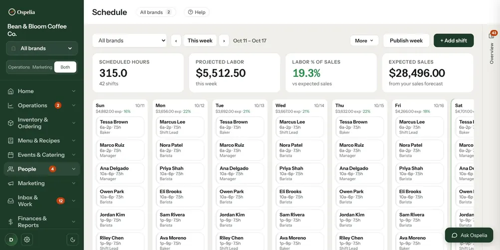Viewport: 500px width, 250px height.
Task: Expand the Marketing menu chevron
Action: tap(74, 183)
